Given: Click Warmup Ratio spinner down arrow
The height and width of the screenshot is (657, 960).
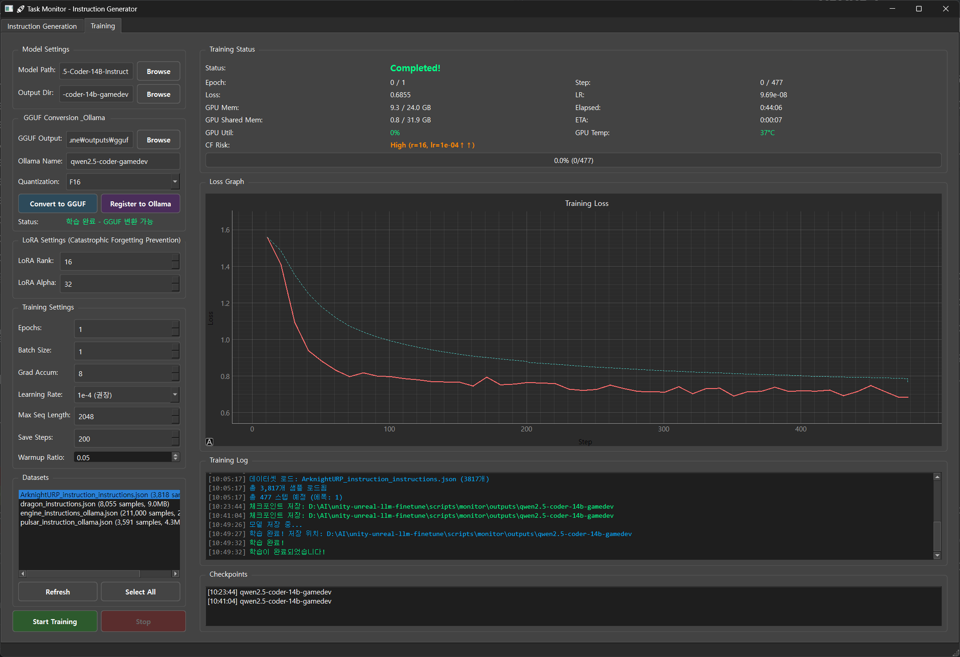Looking at the screenshot, I should 175,459.
